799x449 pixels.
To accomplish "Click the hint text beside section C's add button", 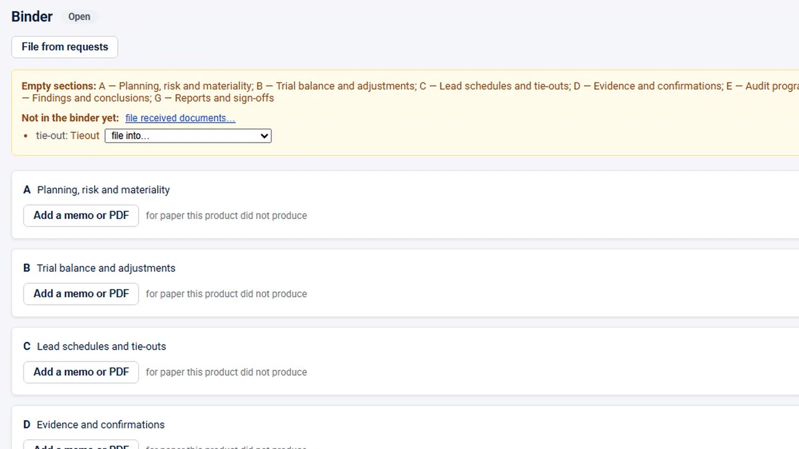I will (x=226, y=372).
